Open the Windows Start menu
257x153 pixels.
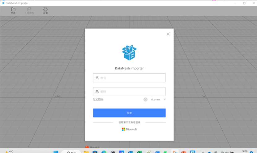click(56, 152)
